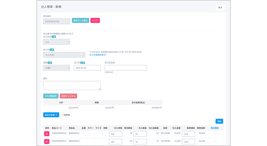
Task: Click the 仕入管理：新規 page title
Action: click(x=51, y=7)
